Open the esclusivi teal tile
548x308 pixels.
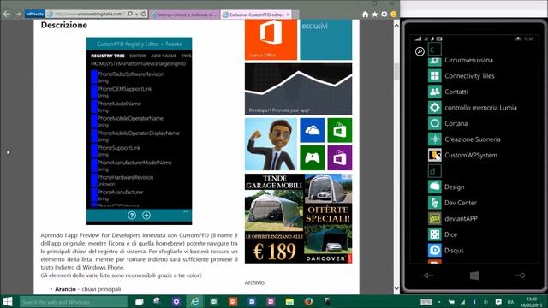(326, 39)
